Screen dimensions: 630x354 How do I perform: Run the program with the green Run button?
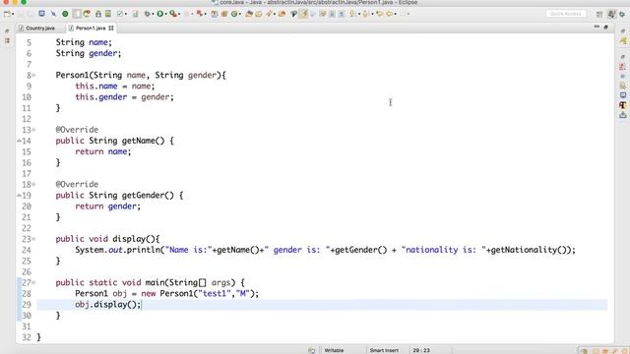[159, 14]
